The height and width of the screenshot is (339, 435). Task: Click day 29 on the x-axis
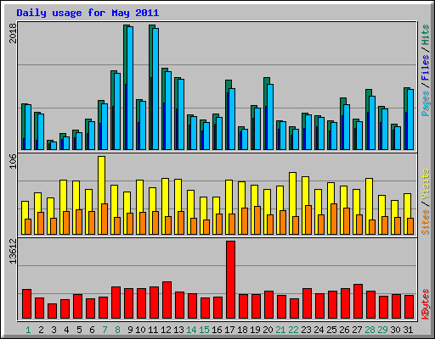point(382,330)
